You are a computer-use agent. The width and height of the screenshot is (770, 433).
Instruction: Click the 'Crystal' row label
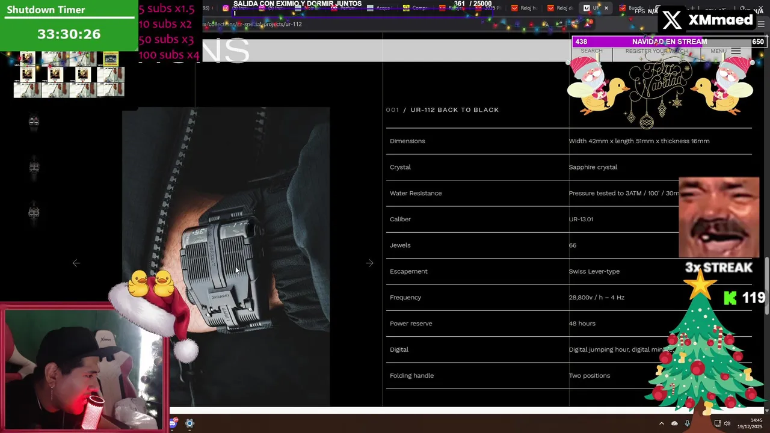pos(400,167)
